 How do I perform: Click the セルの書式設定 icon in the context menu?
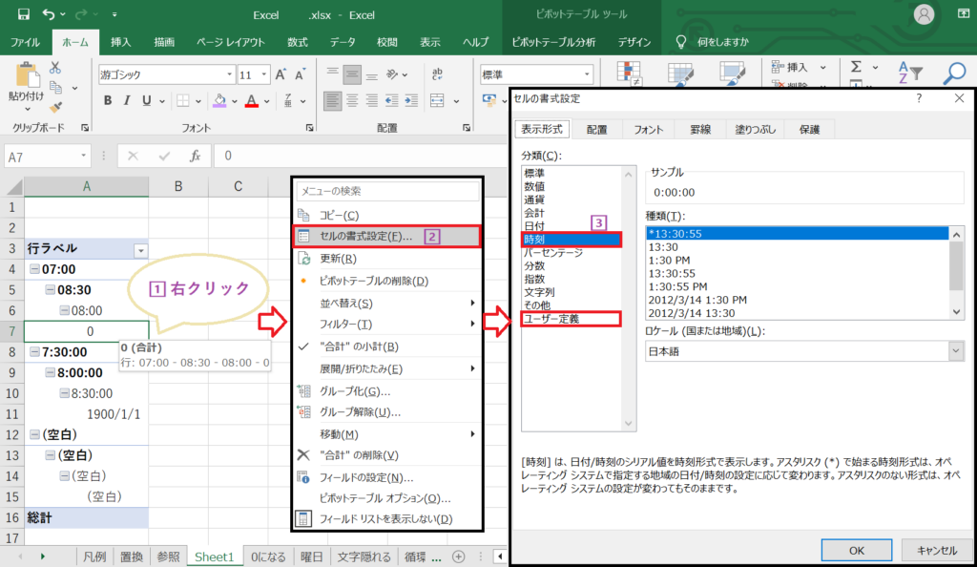coord(305,235)
